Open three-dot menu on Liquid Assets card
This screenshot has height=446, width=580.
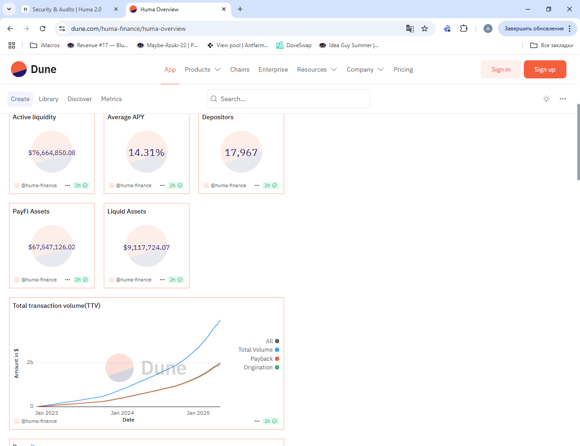click(162, 280)
